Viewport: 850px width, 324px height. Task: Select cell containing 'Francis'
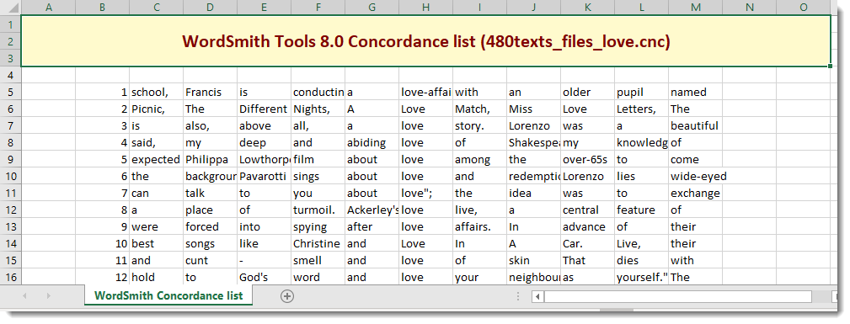pyautogui.click(x=211, y=92)
